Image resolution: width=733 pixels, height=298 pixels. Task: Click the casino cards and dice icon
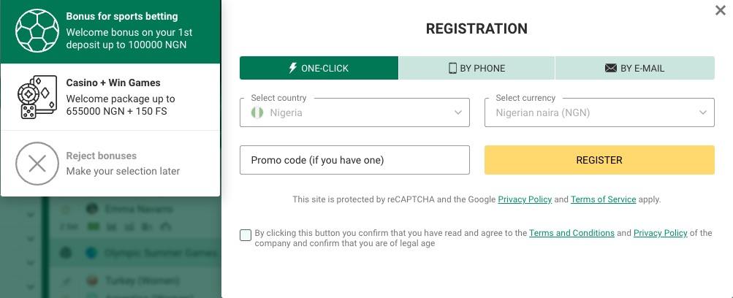[37, 97]
